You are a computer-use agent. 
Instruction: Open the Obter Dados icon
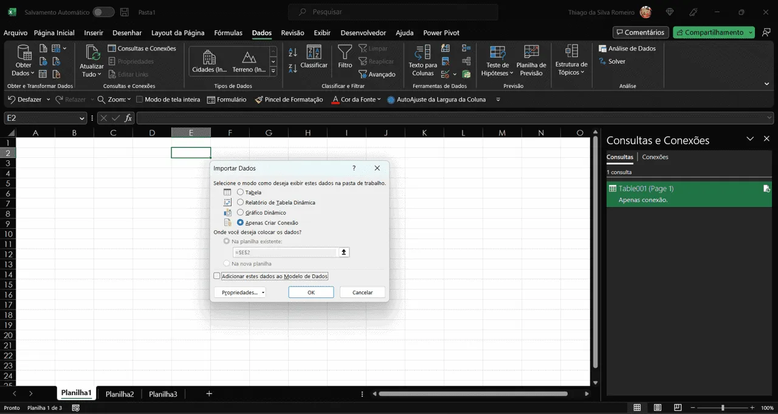click(24, 53)
